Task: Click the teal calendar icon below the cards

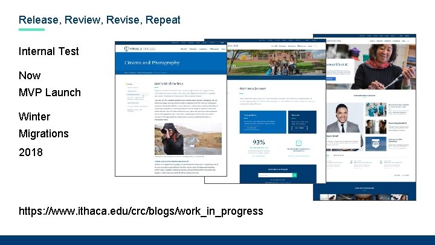Action: (298, 143)
